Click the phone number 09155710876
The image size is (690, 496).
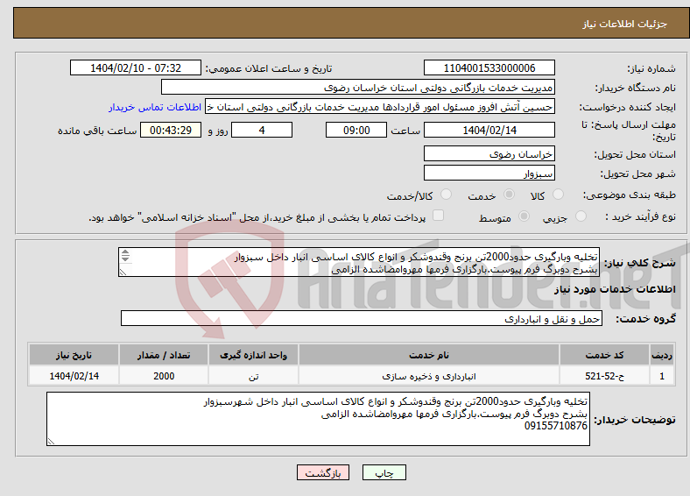[556, 426]
